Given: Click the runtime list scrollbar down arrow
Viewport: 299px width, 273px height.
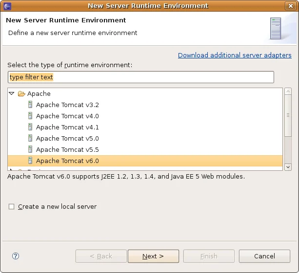Looking at the screenshot, I should 288,166.
